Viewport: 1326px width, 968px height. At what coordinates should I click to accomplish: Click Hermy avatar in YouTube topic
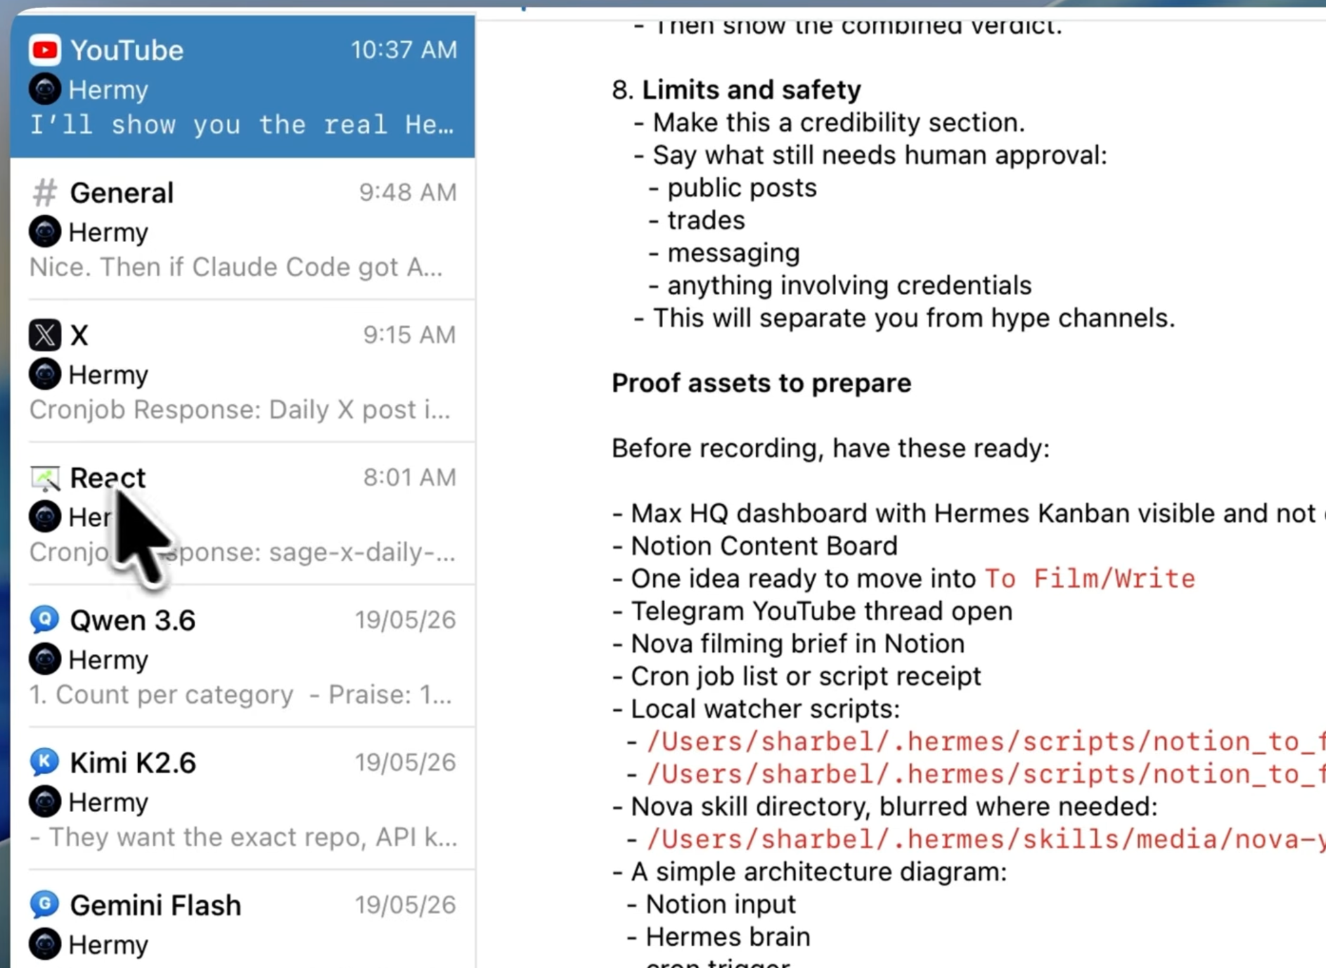pyautogui.click(x=44, y=89)
